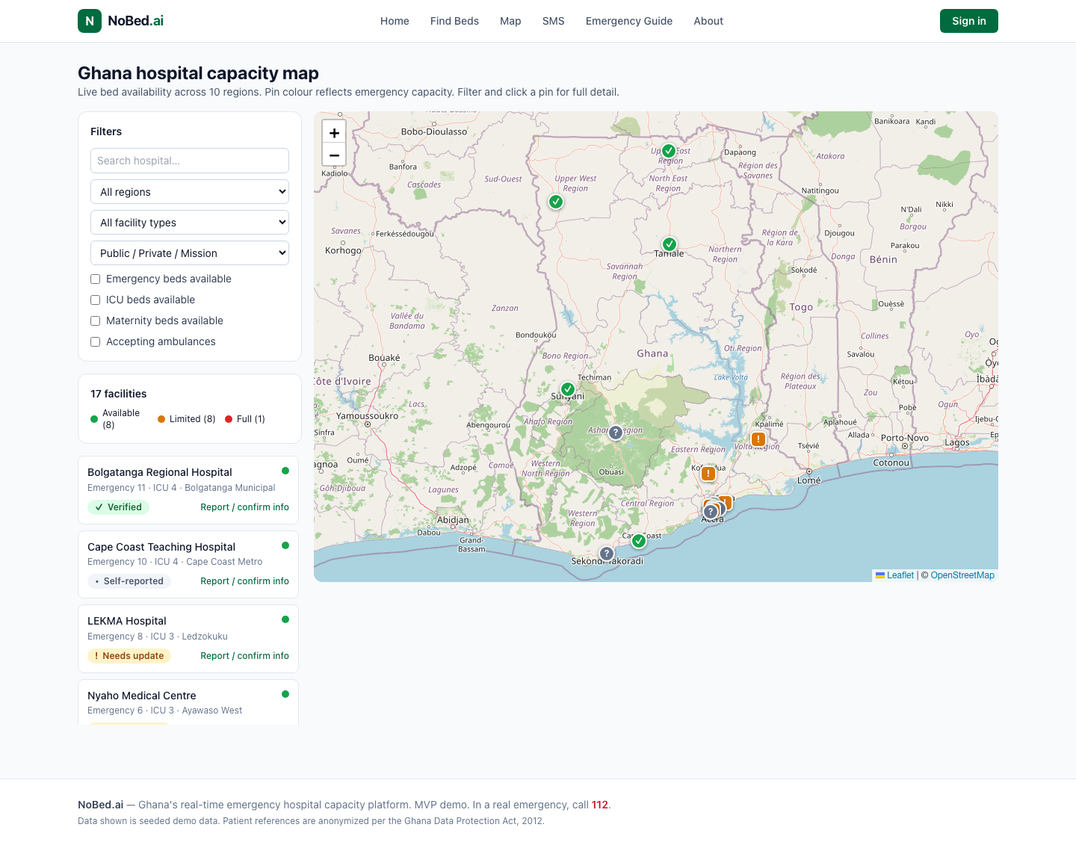Open the orange warning pin at Koforidua
Viewport: 1076px width, 845px height.
(708, 474)
